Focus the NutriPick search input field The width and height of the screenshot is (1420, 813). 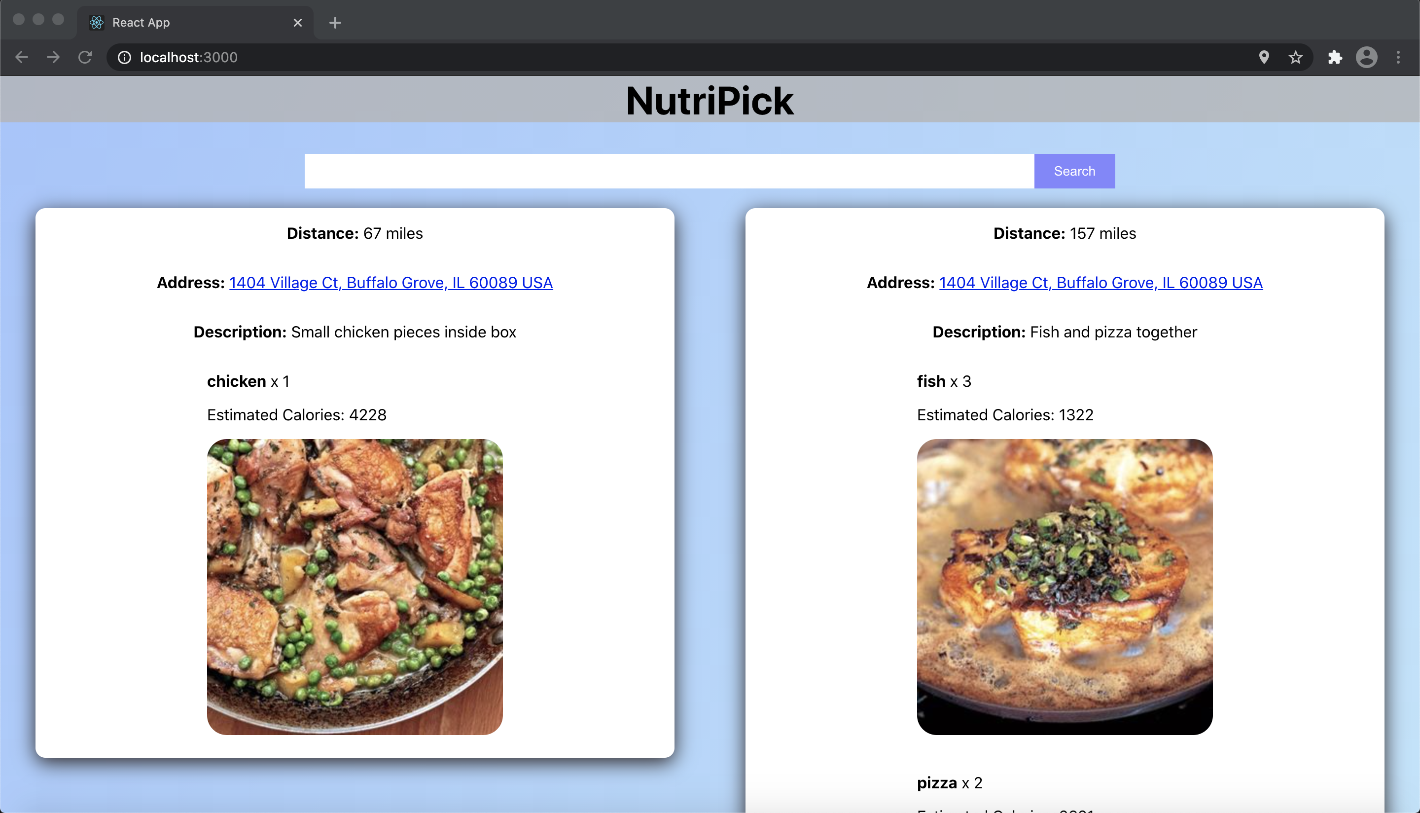(x=669, y=171)
